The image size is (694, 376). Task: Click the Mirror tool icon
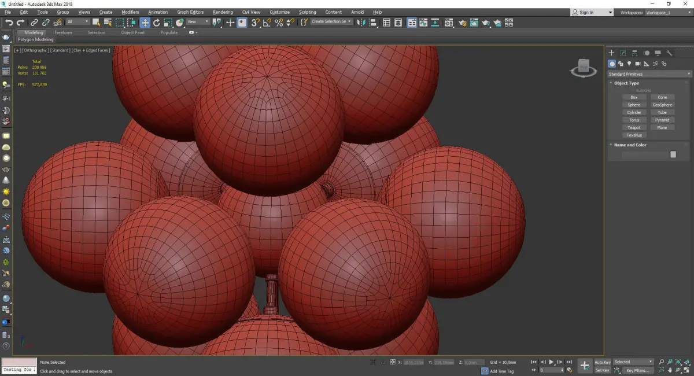coord(361,23)
